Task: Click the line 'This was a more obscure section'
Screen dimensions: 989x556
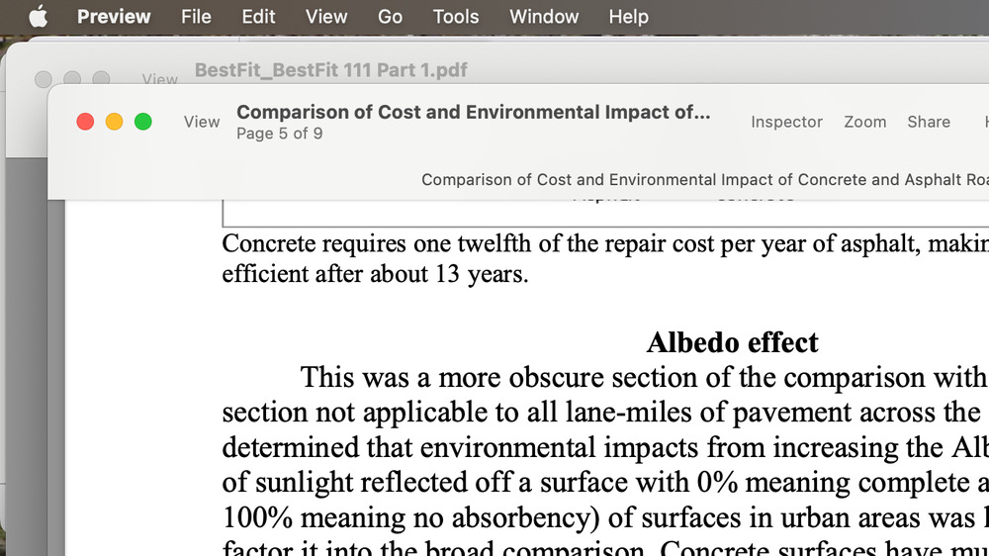Action: click(x=644, y=377)
